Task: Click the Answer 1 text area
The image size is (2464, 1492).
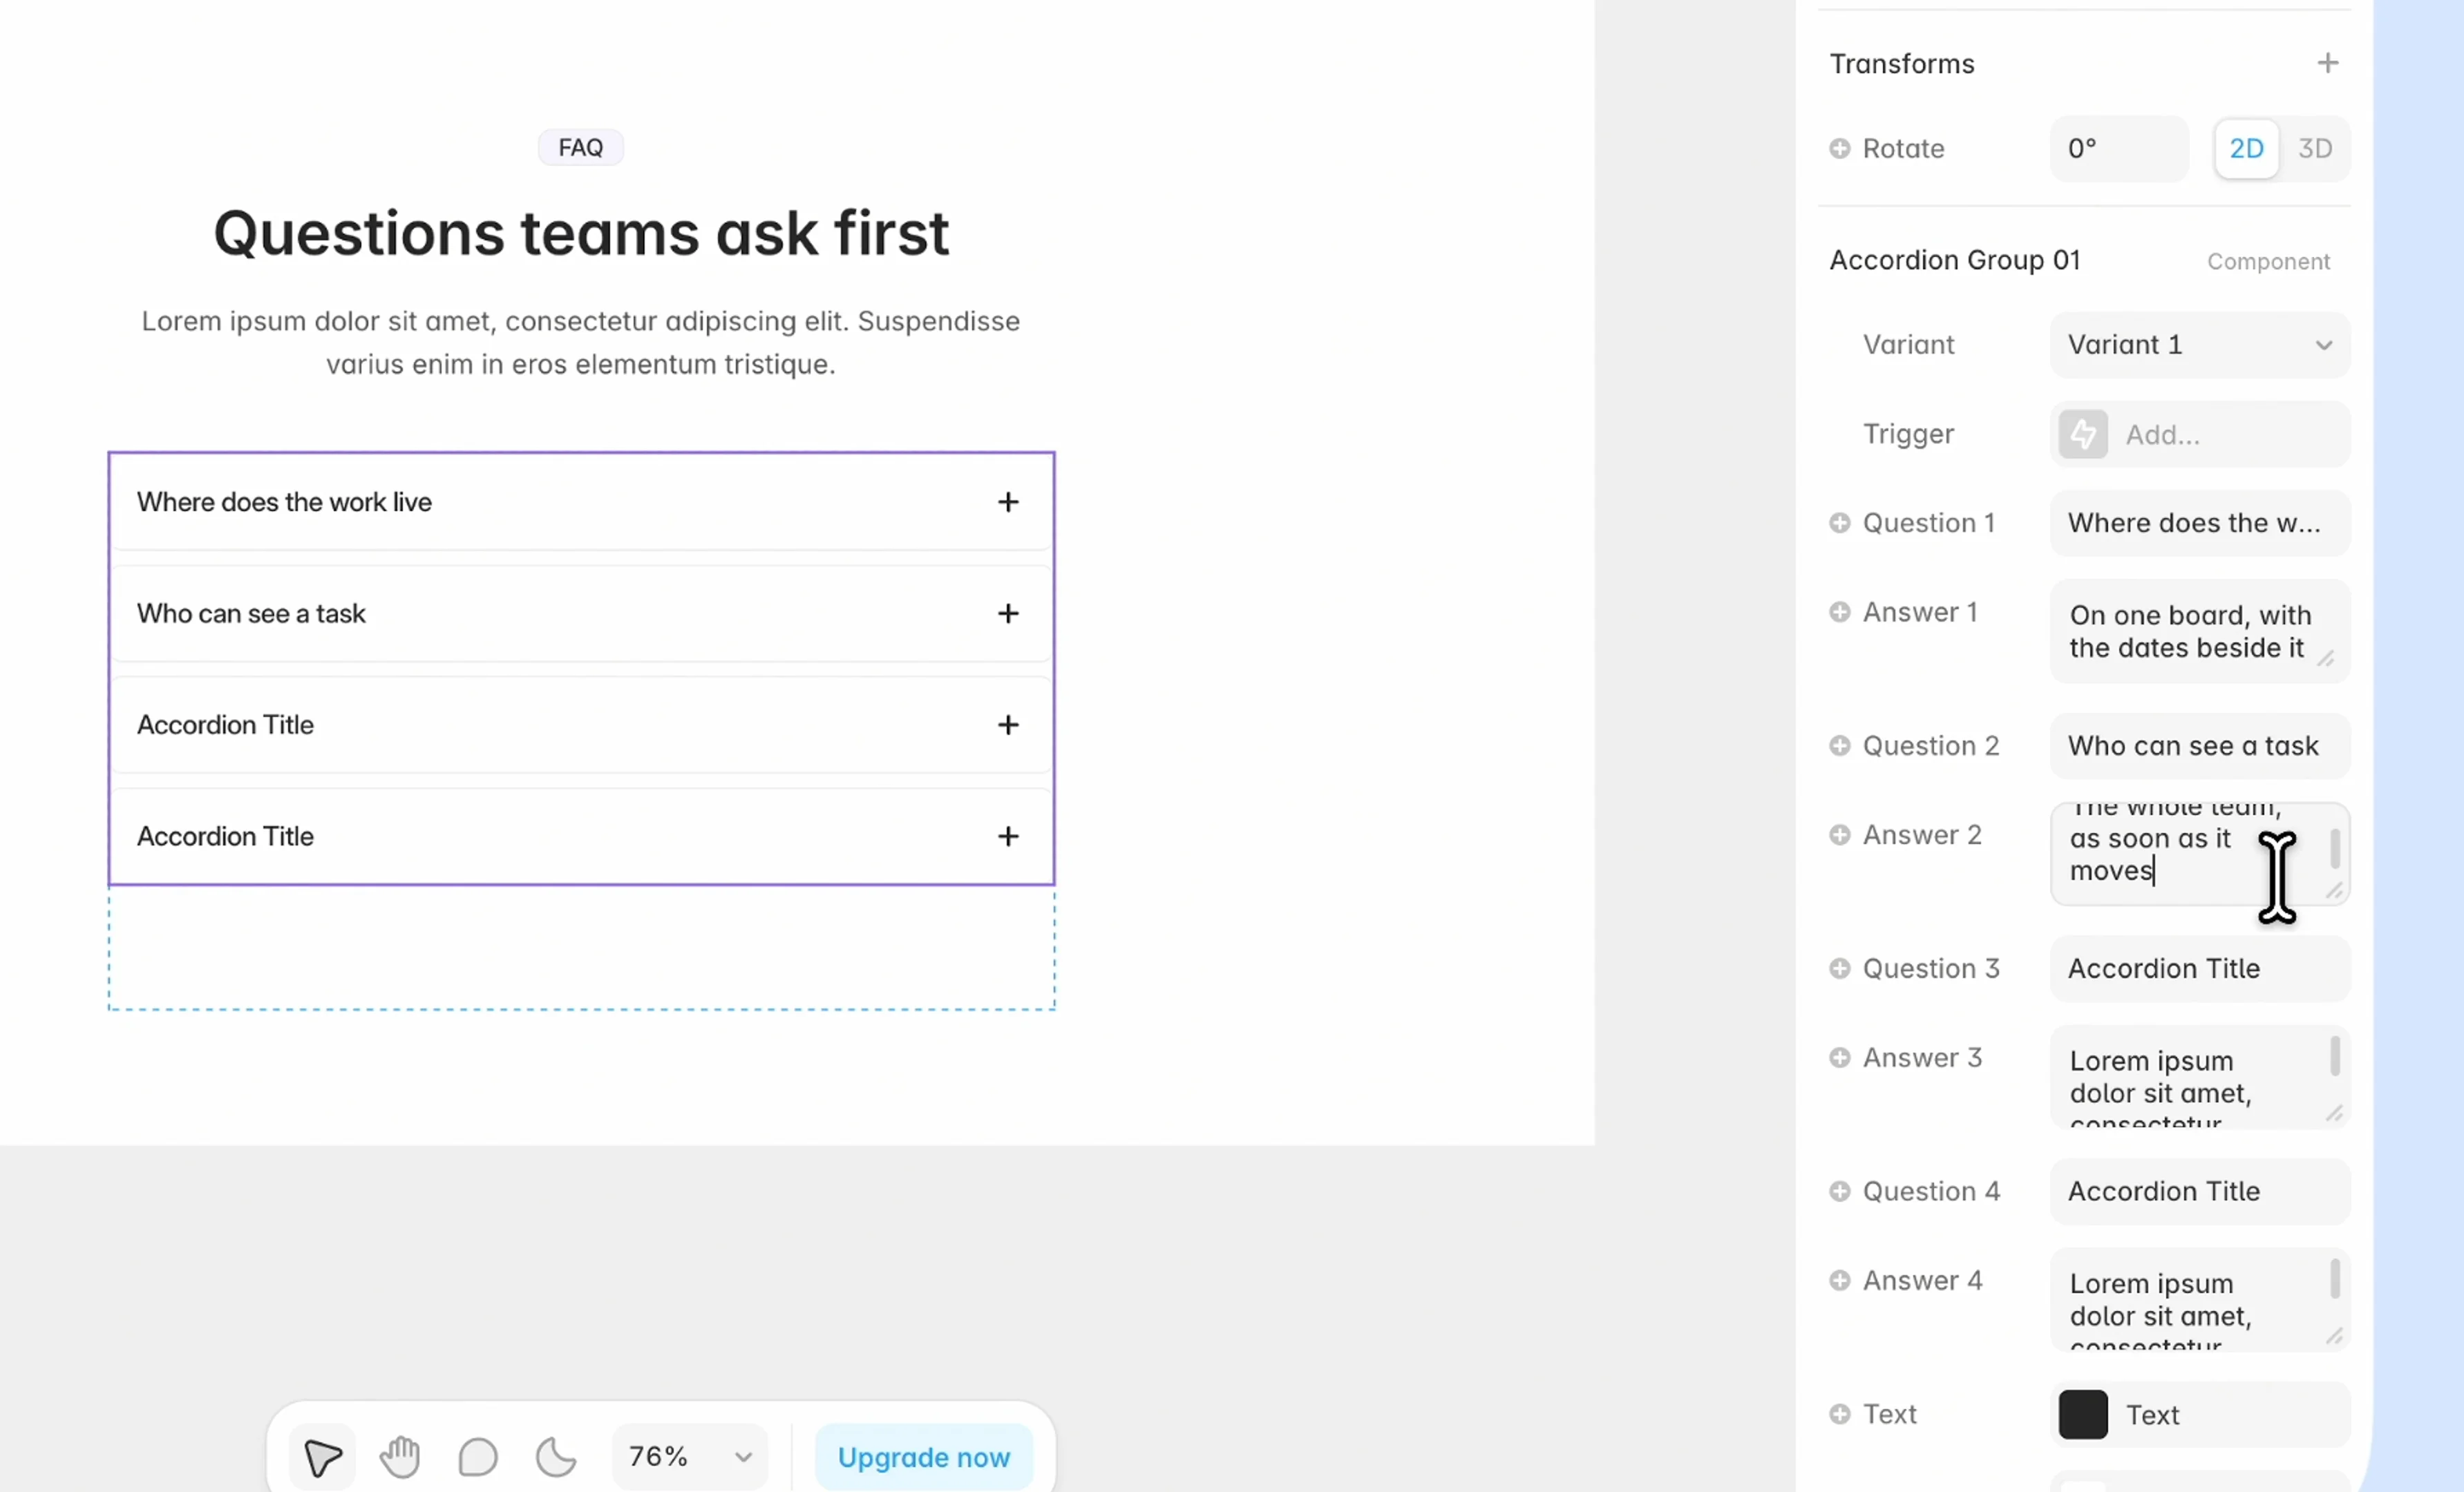Action: pyautogui.click(x=2200, y=631)
